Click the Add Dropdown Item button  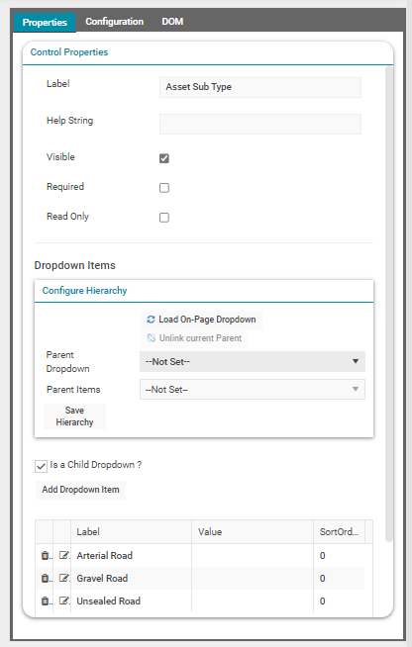coord(80,490)
